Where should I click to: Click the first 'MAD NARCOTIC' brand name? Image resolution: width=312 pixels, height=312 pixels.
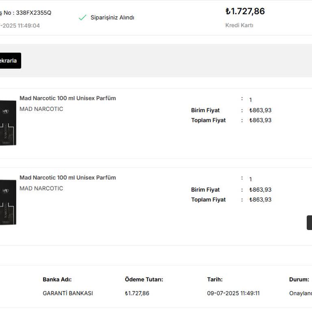pos(41,109)
